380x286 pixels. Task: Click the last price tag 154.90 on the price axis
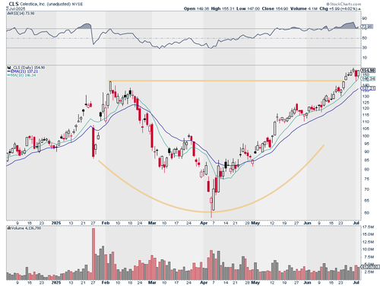(368, 70)
